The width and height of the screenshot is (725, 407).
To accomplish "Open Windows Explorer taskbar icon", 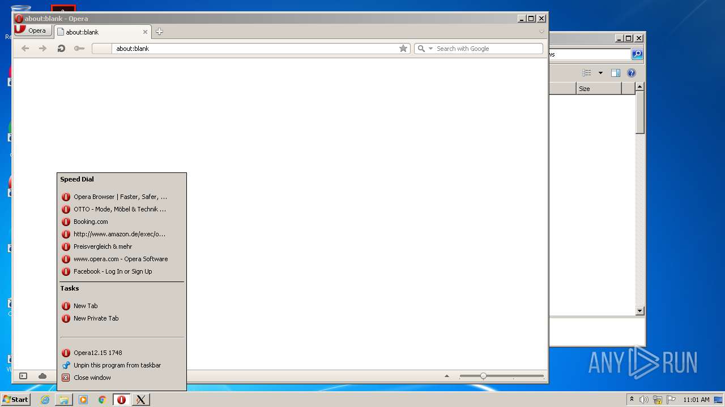I will coord(64,400).
